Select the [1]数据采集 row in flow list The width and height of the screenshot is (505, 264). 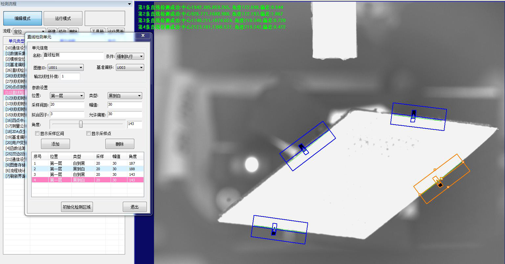(x=15, y=53)
